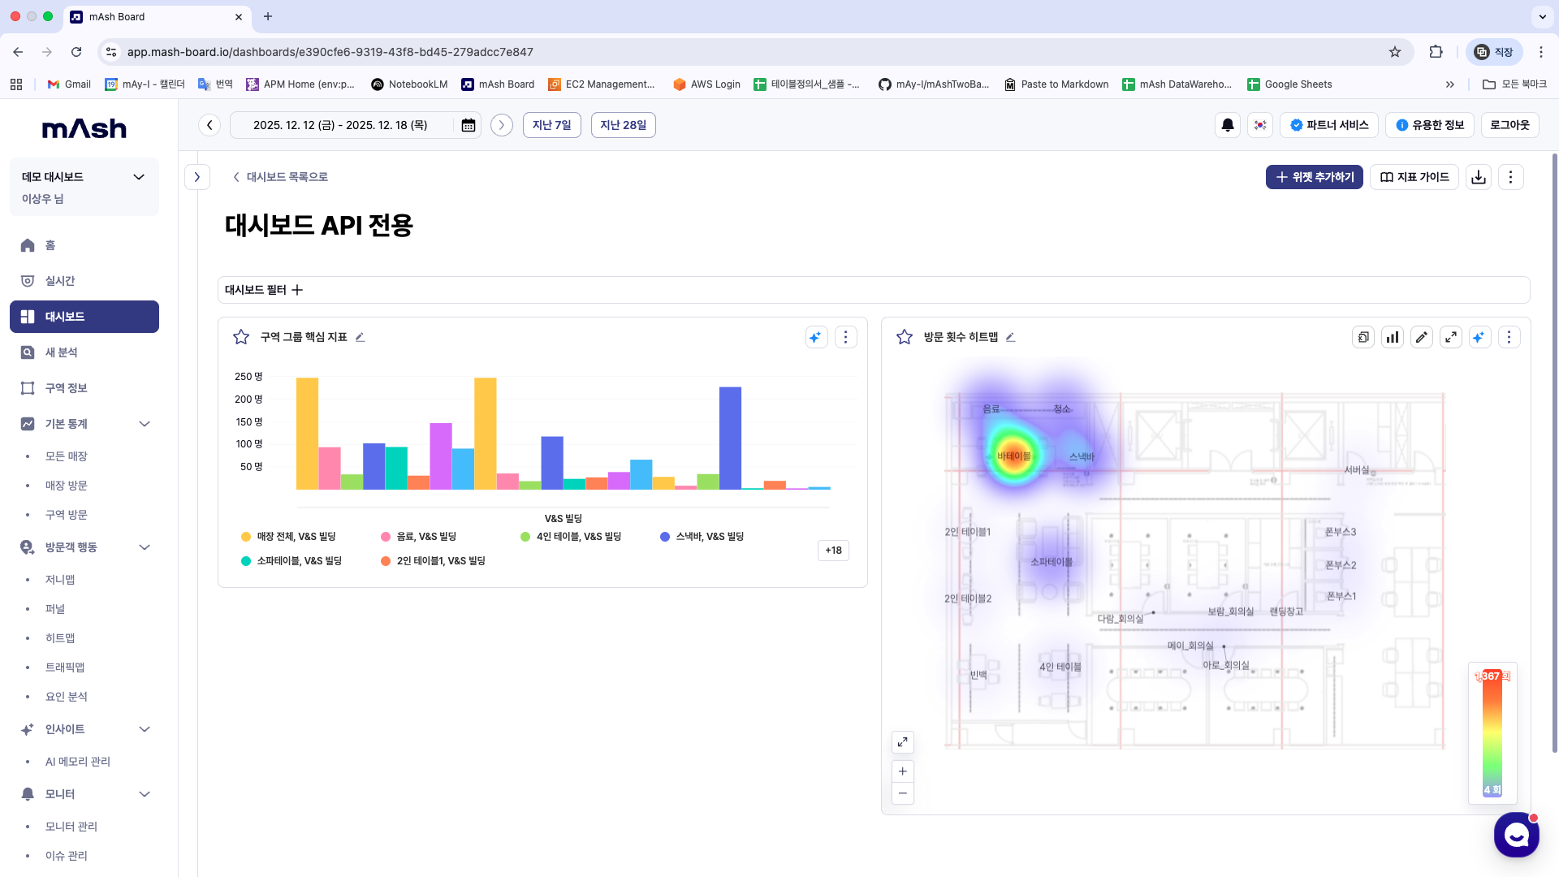Open Excel export on the heatmap widget
1559x877 pixels.
1363,337
